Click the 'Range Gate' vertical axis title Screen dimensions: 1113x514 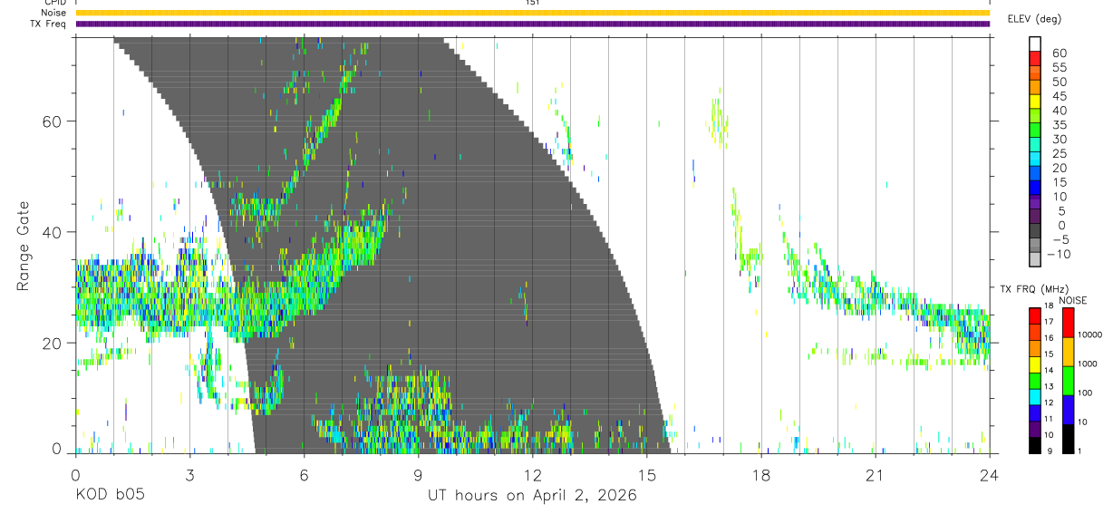coord(22,247)
